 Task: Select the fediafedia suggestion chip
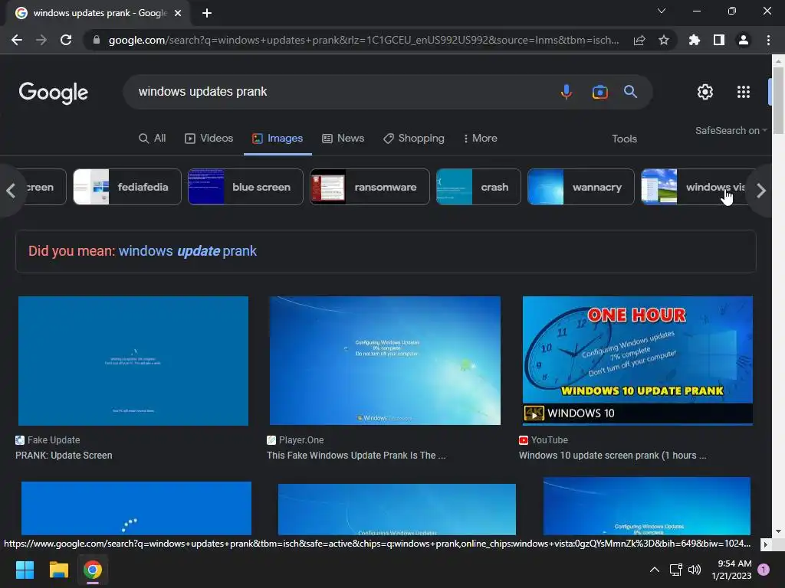pos(127,187)
